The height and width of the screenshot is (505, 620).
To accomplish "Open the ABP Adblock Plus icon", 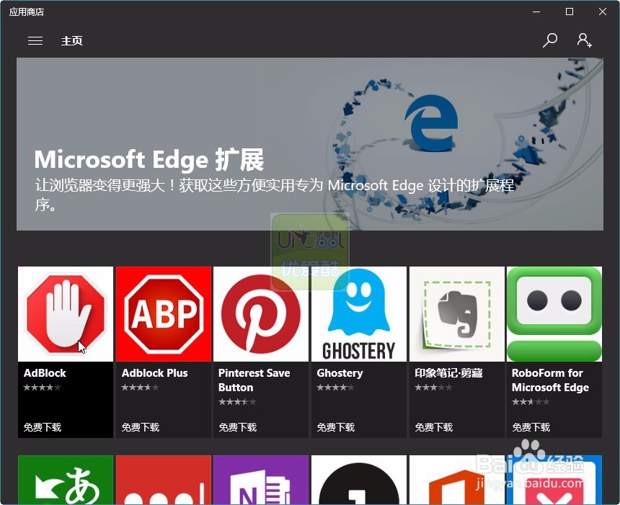I will pyautogui.click(x=164, y=314).
